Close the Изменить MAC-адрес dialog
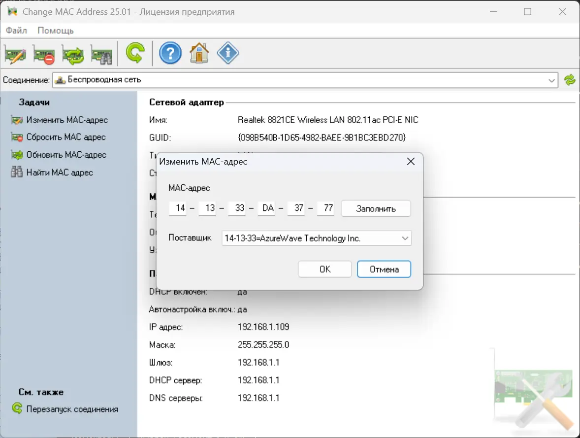580x438 pixels. (x=411, y=162)
